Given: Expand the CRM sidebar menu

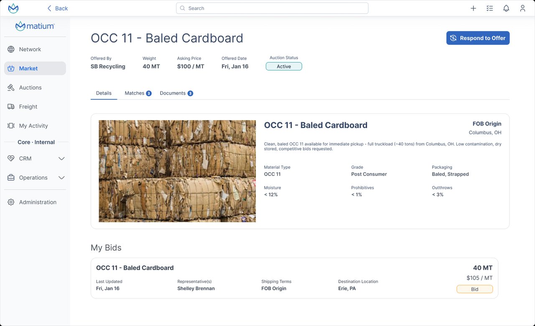Looking at the screenshot, I should click(36, 158).
